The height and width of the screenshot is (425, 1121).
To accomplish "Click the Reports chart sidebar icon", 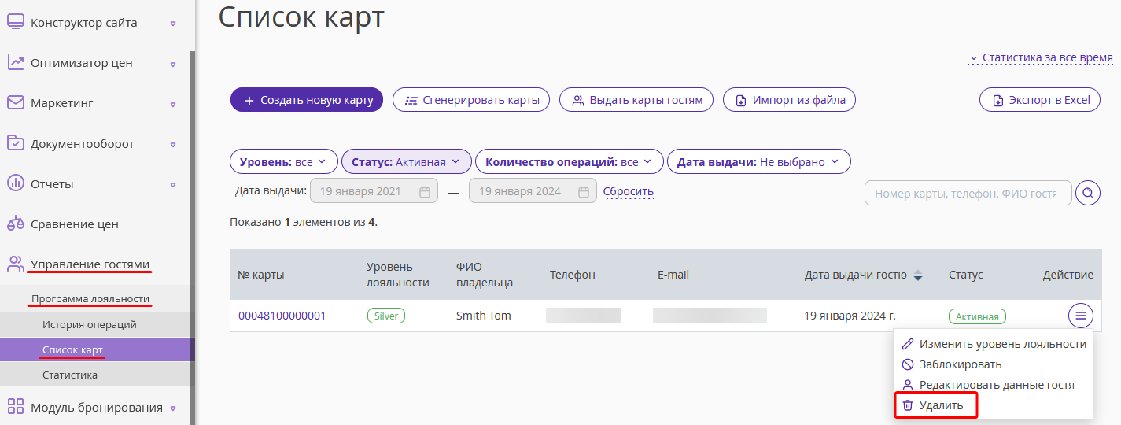I will coord(15,183).
